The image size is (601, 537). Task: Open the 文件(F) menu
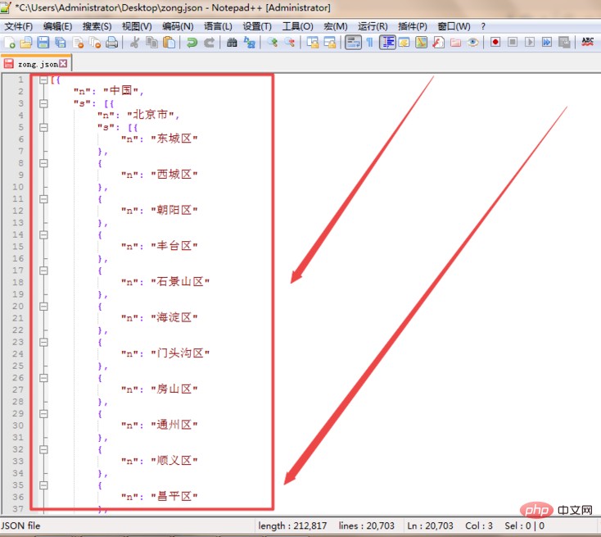click(x=18, y=26)
